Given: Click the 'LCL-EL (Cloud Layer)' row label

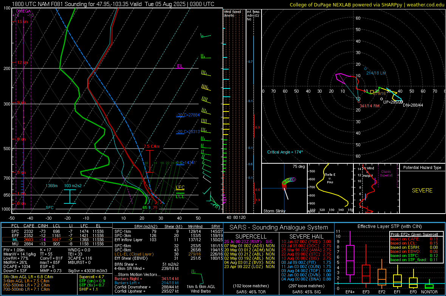Looking at the screenshot, I should (134, 254).
